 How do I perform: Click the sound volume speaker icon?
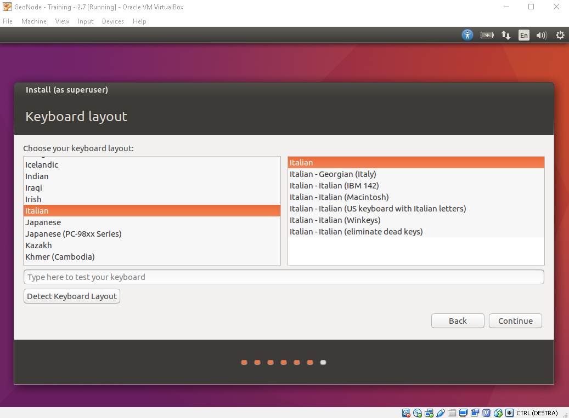(542, 35)
